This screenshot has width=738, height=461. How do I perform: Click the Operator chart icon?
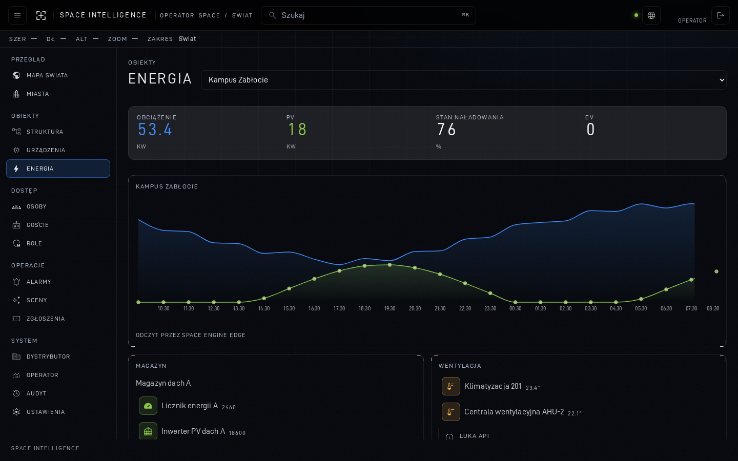[16, 375]
